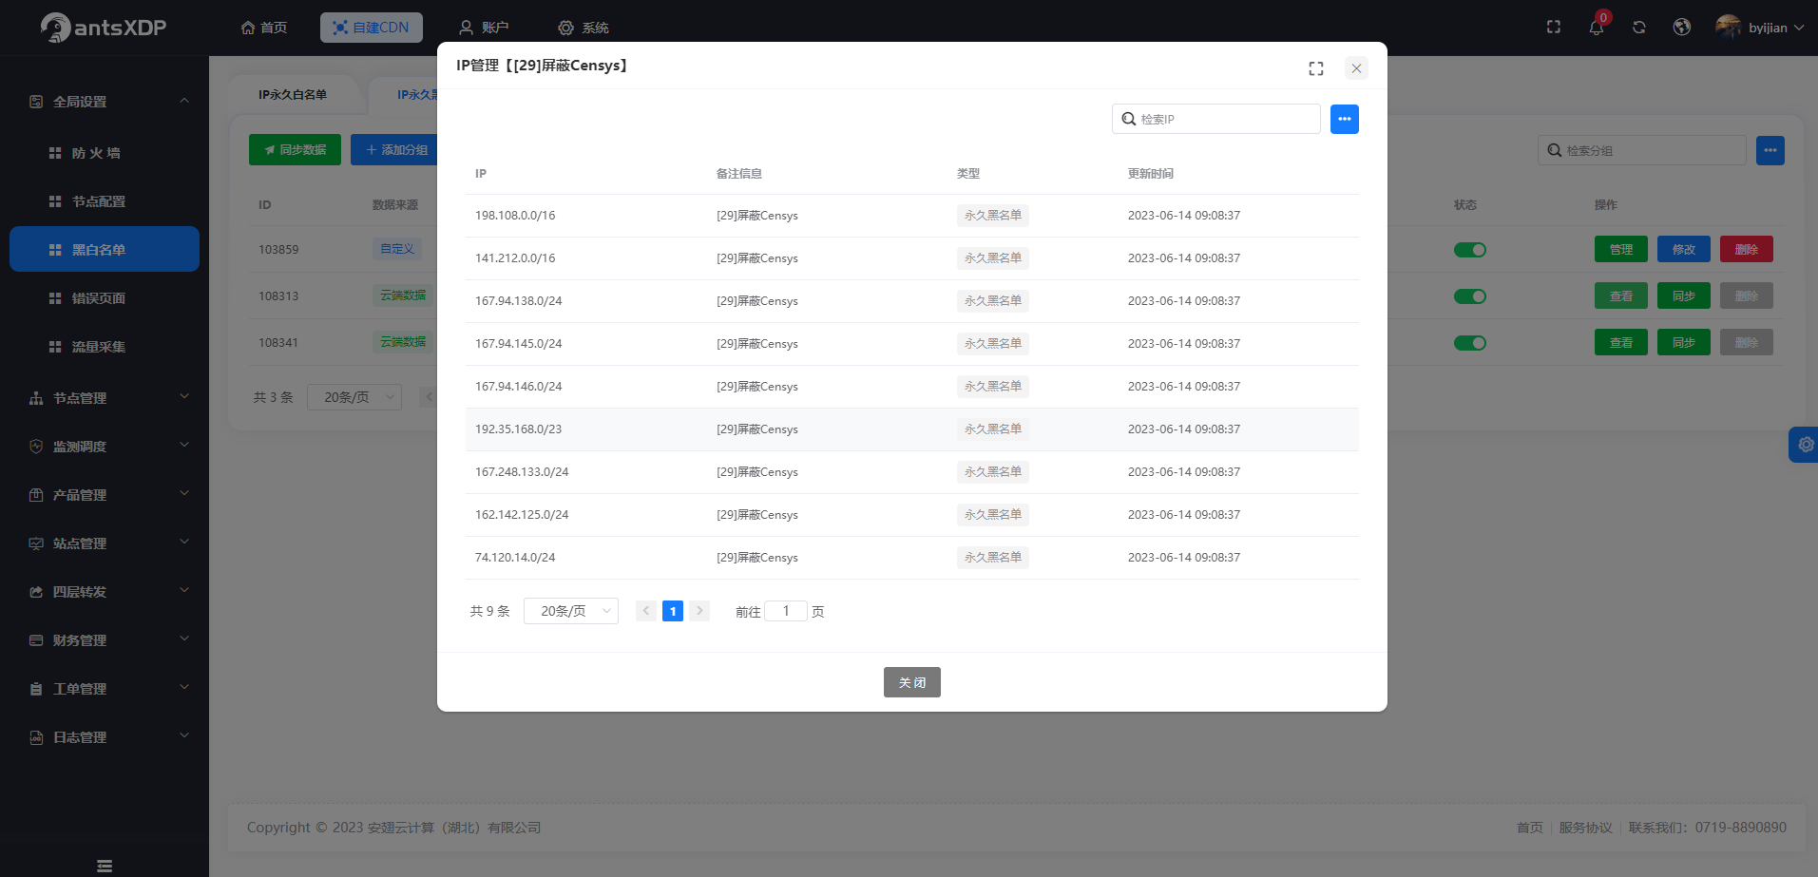Focus the 检索IP search field
This screenshot has height=877, width=1818.
click(1216, 119)
